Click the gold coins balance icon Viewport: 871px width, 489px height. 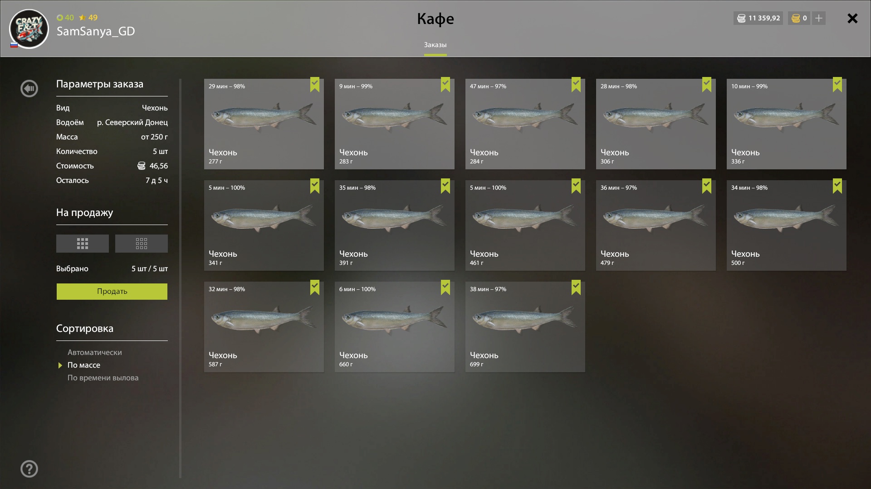pos(796,18)
